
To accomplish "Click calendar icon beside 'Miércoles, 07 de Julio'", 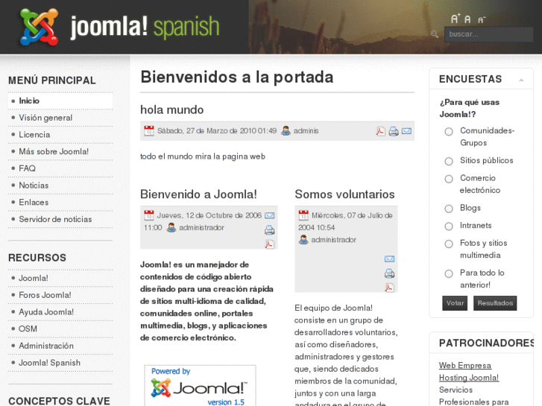I will coord(303,215).
